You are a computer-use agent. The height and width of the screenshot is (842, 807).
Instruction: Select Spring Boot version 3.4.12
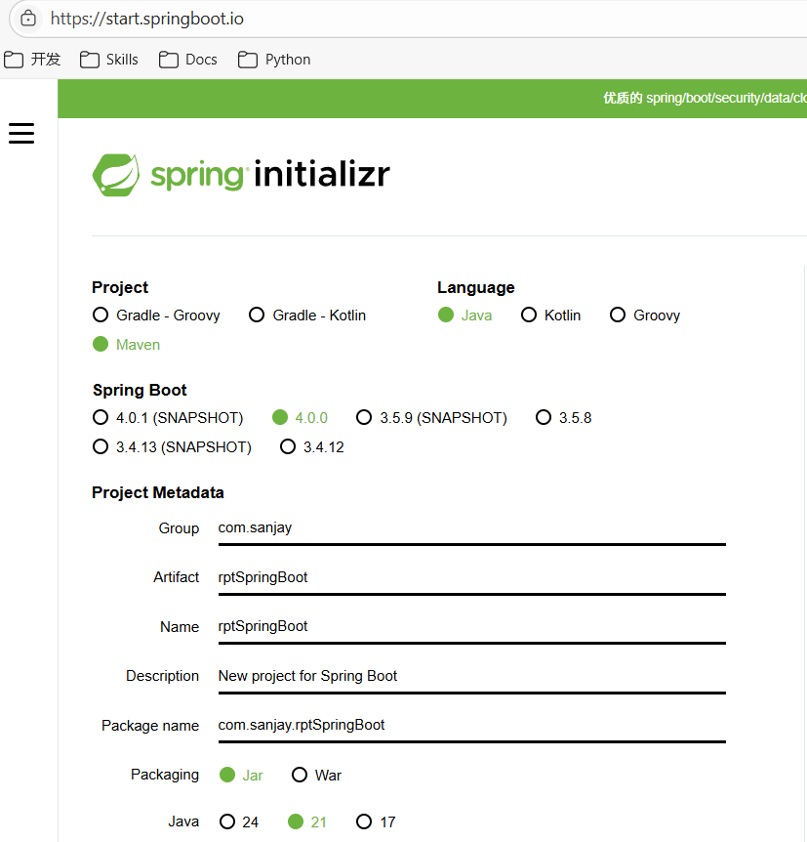311,446
